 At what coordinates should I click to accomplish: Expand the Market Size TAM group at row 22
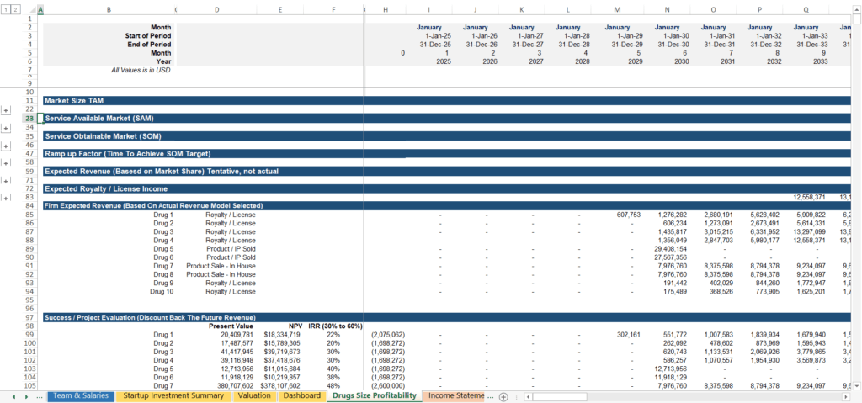[7, 109]
